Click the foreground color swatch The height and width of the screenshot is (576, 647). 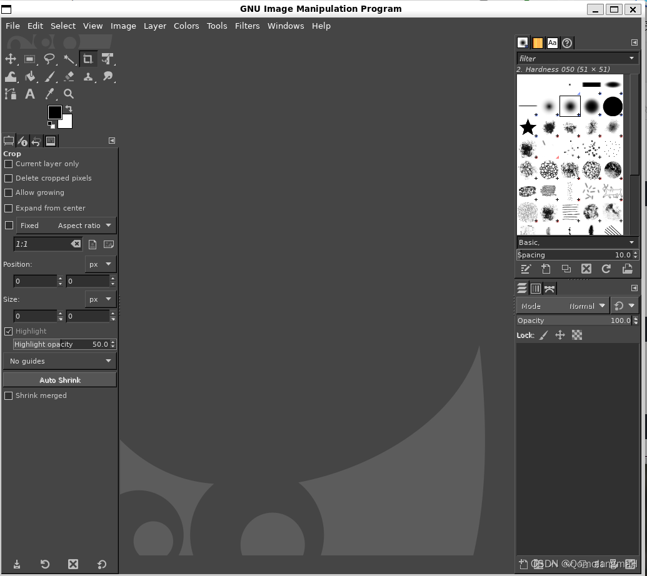coord(54,112)
